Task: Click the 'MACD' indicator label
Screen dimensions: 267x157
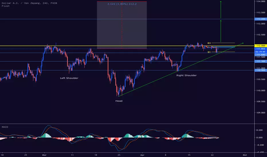Action: pos(5,127)
